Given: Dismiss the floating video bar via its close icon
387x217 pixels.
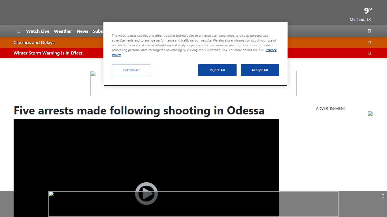Looking at the screenshot, I should point(383,195).
